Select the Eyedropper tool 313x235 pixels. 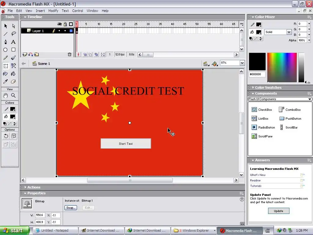coord(6,81)
